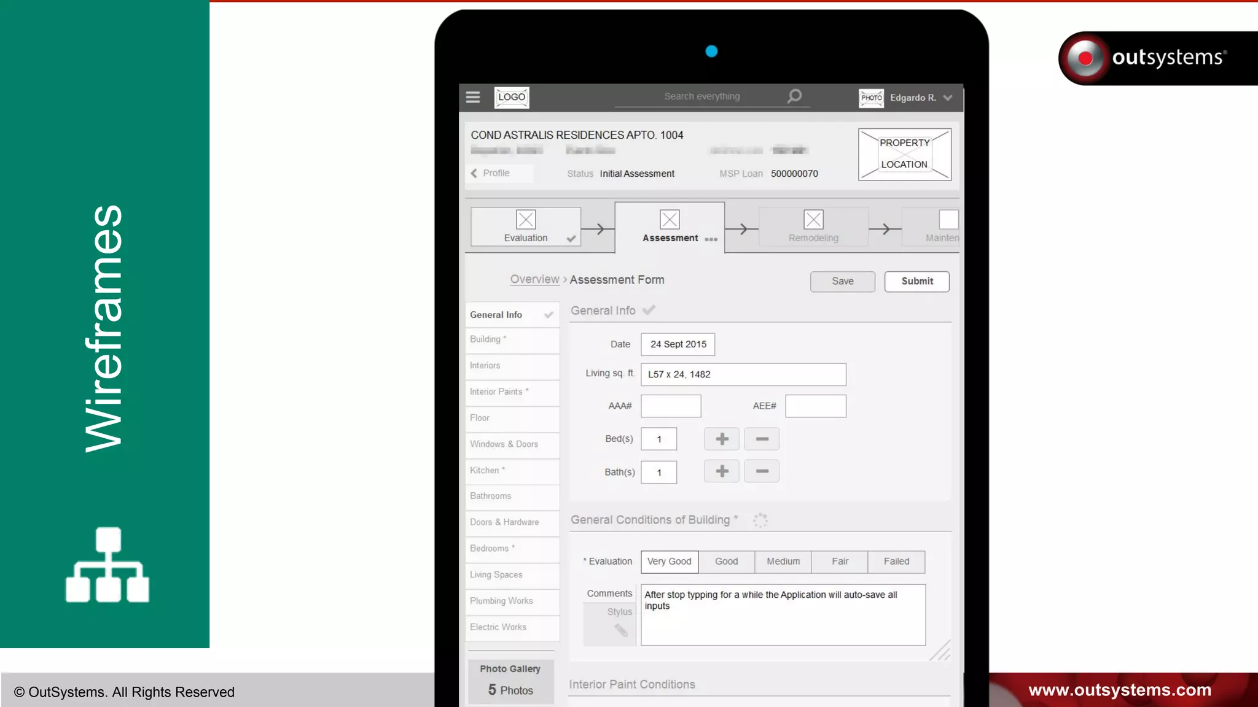Click the MSP Loan number 500000070
The image size is (1258, 707).
[794, 174]
